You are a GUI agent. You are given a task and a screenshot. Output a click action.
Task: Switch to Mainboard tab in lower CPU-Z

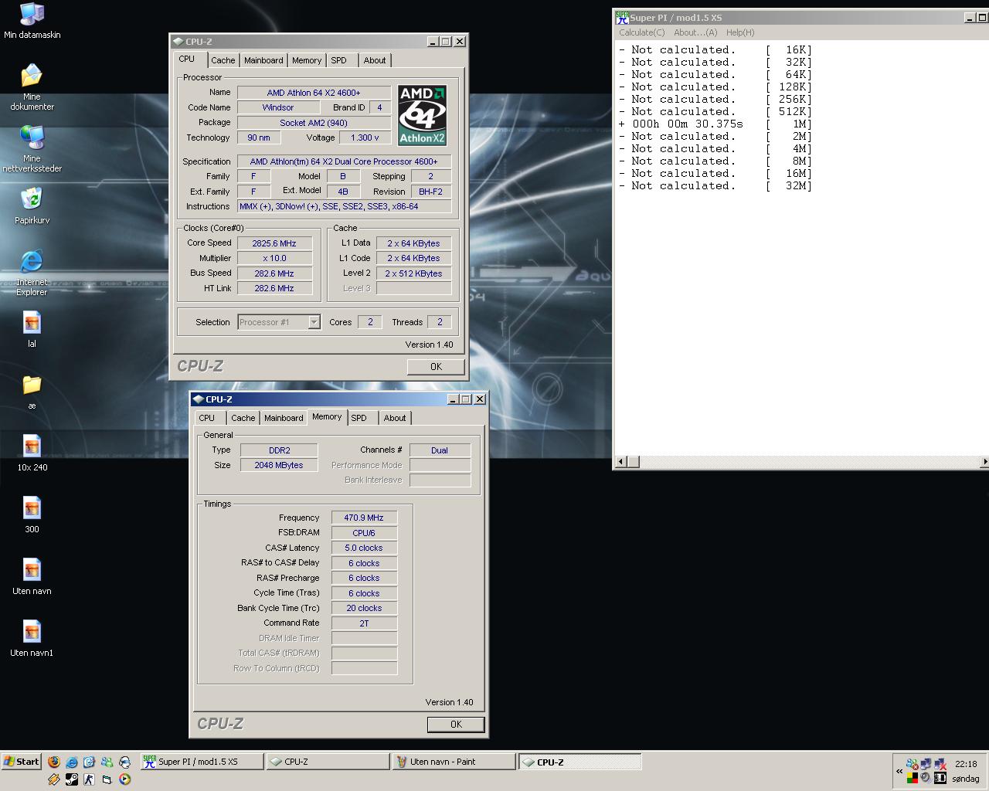[x=284, y=418]
